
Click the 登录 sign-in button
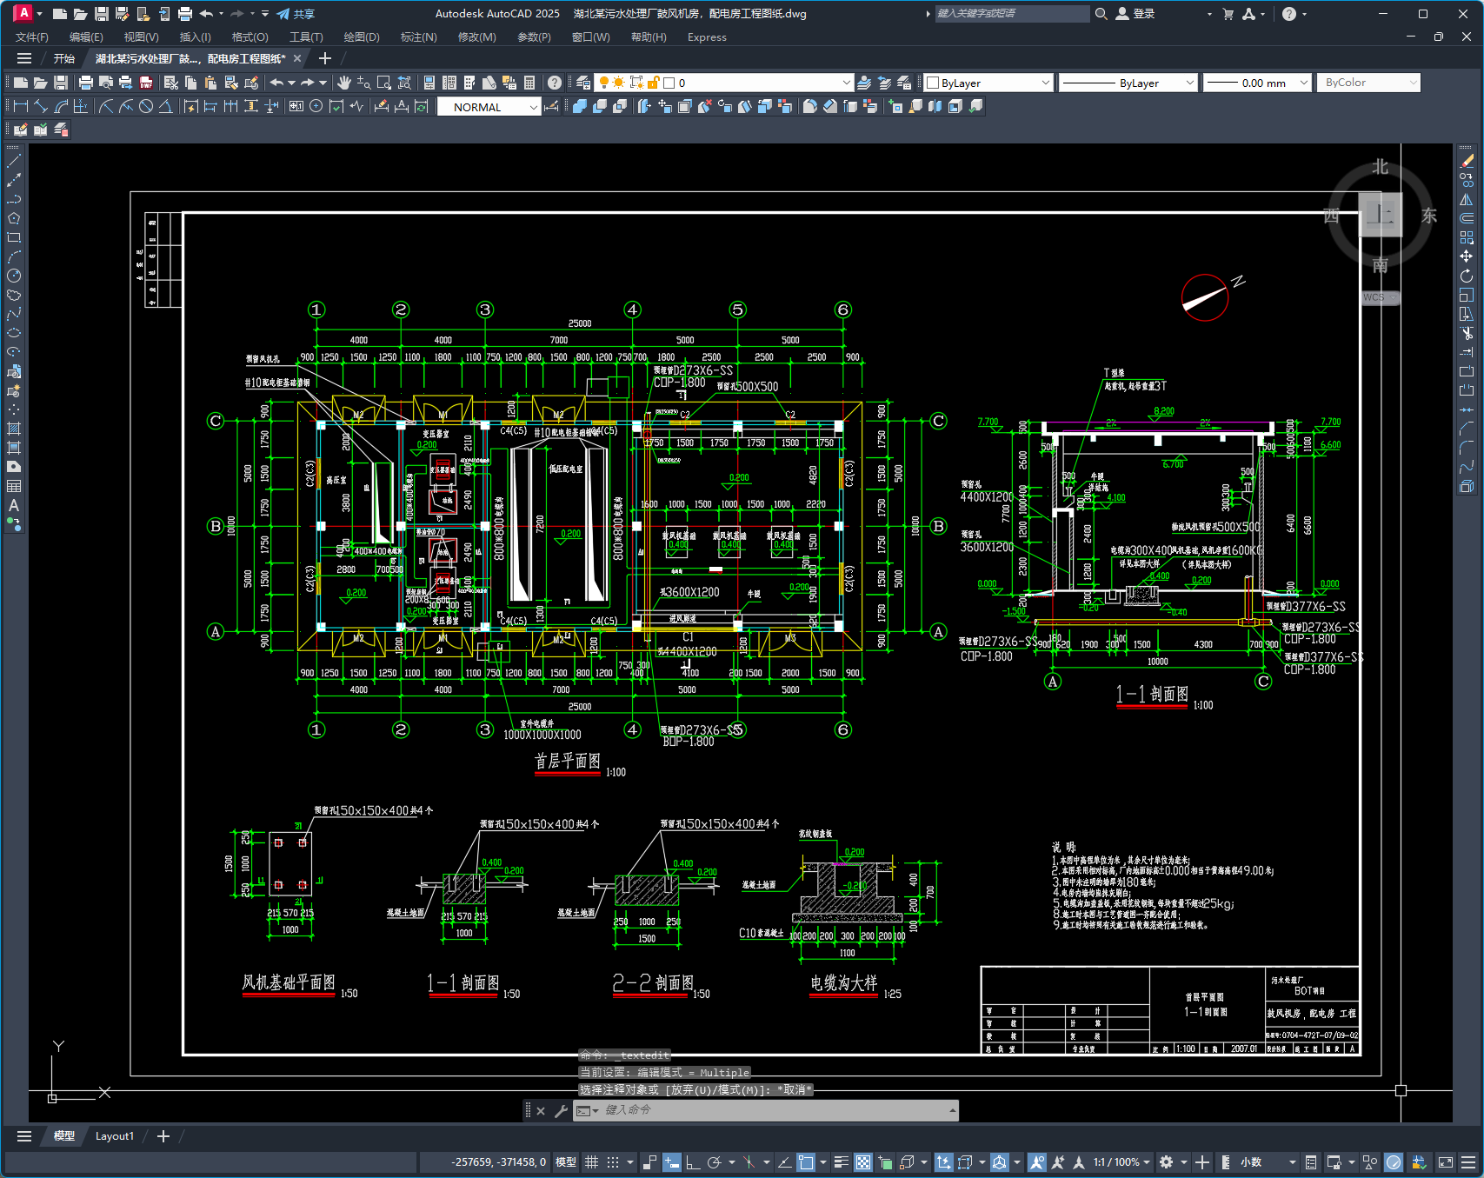pos(1135,14)
